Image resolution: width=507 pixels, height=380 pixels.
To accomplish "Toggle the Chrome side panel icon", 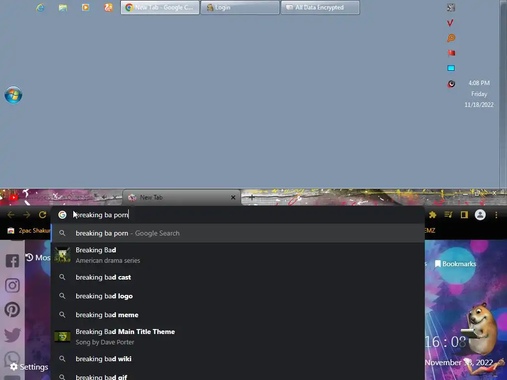I will pos(464,215).
